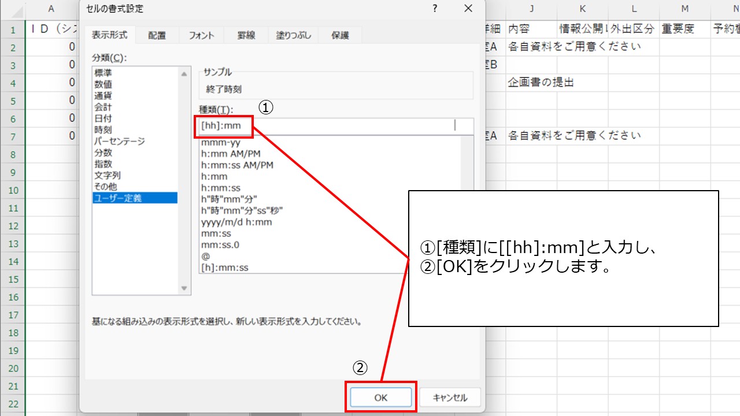The height and width of the screenshot is (416, 740).
Task: Click the row 10 header
Action: tap(12, 190)
